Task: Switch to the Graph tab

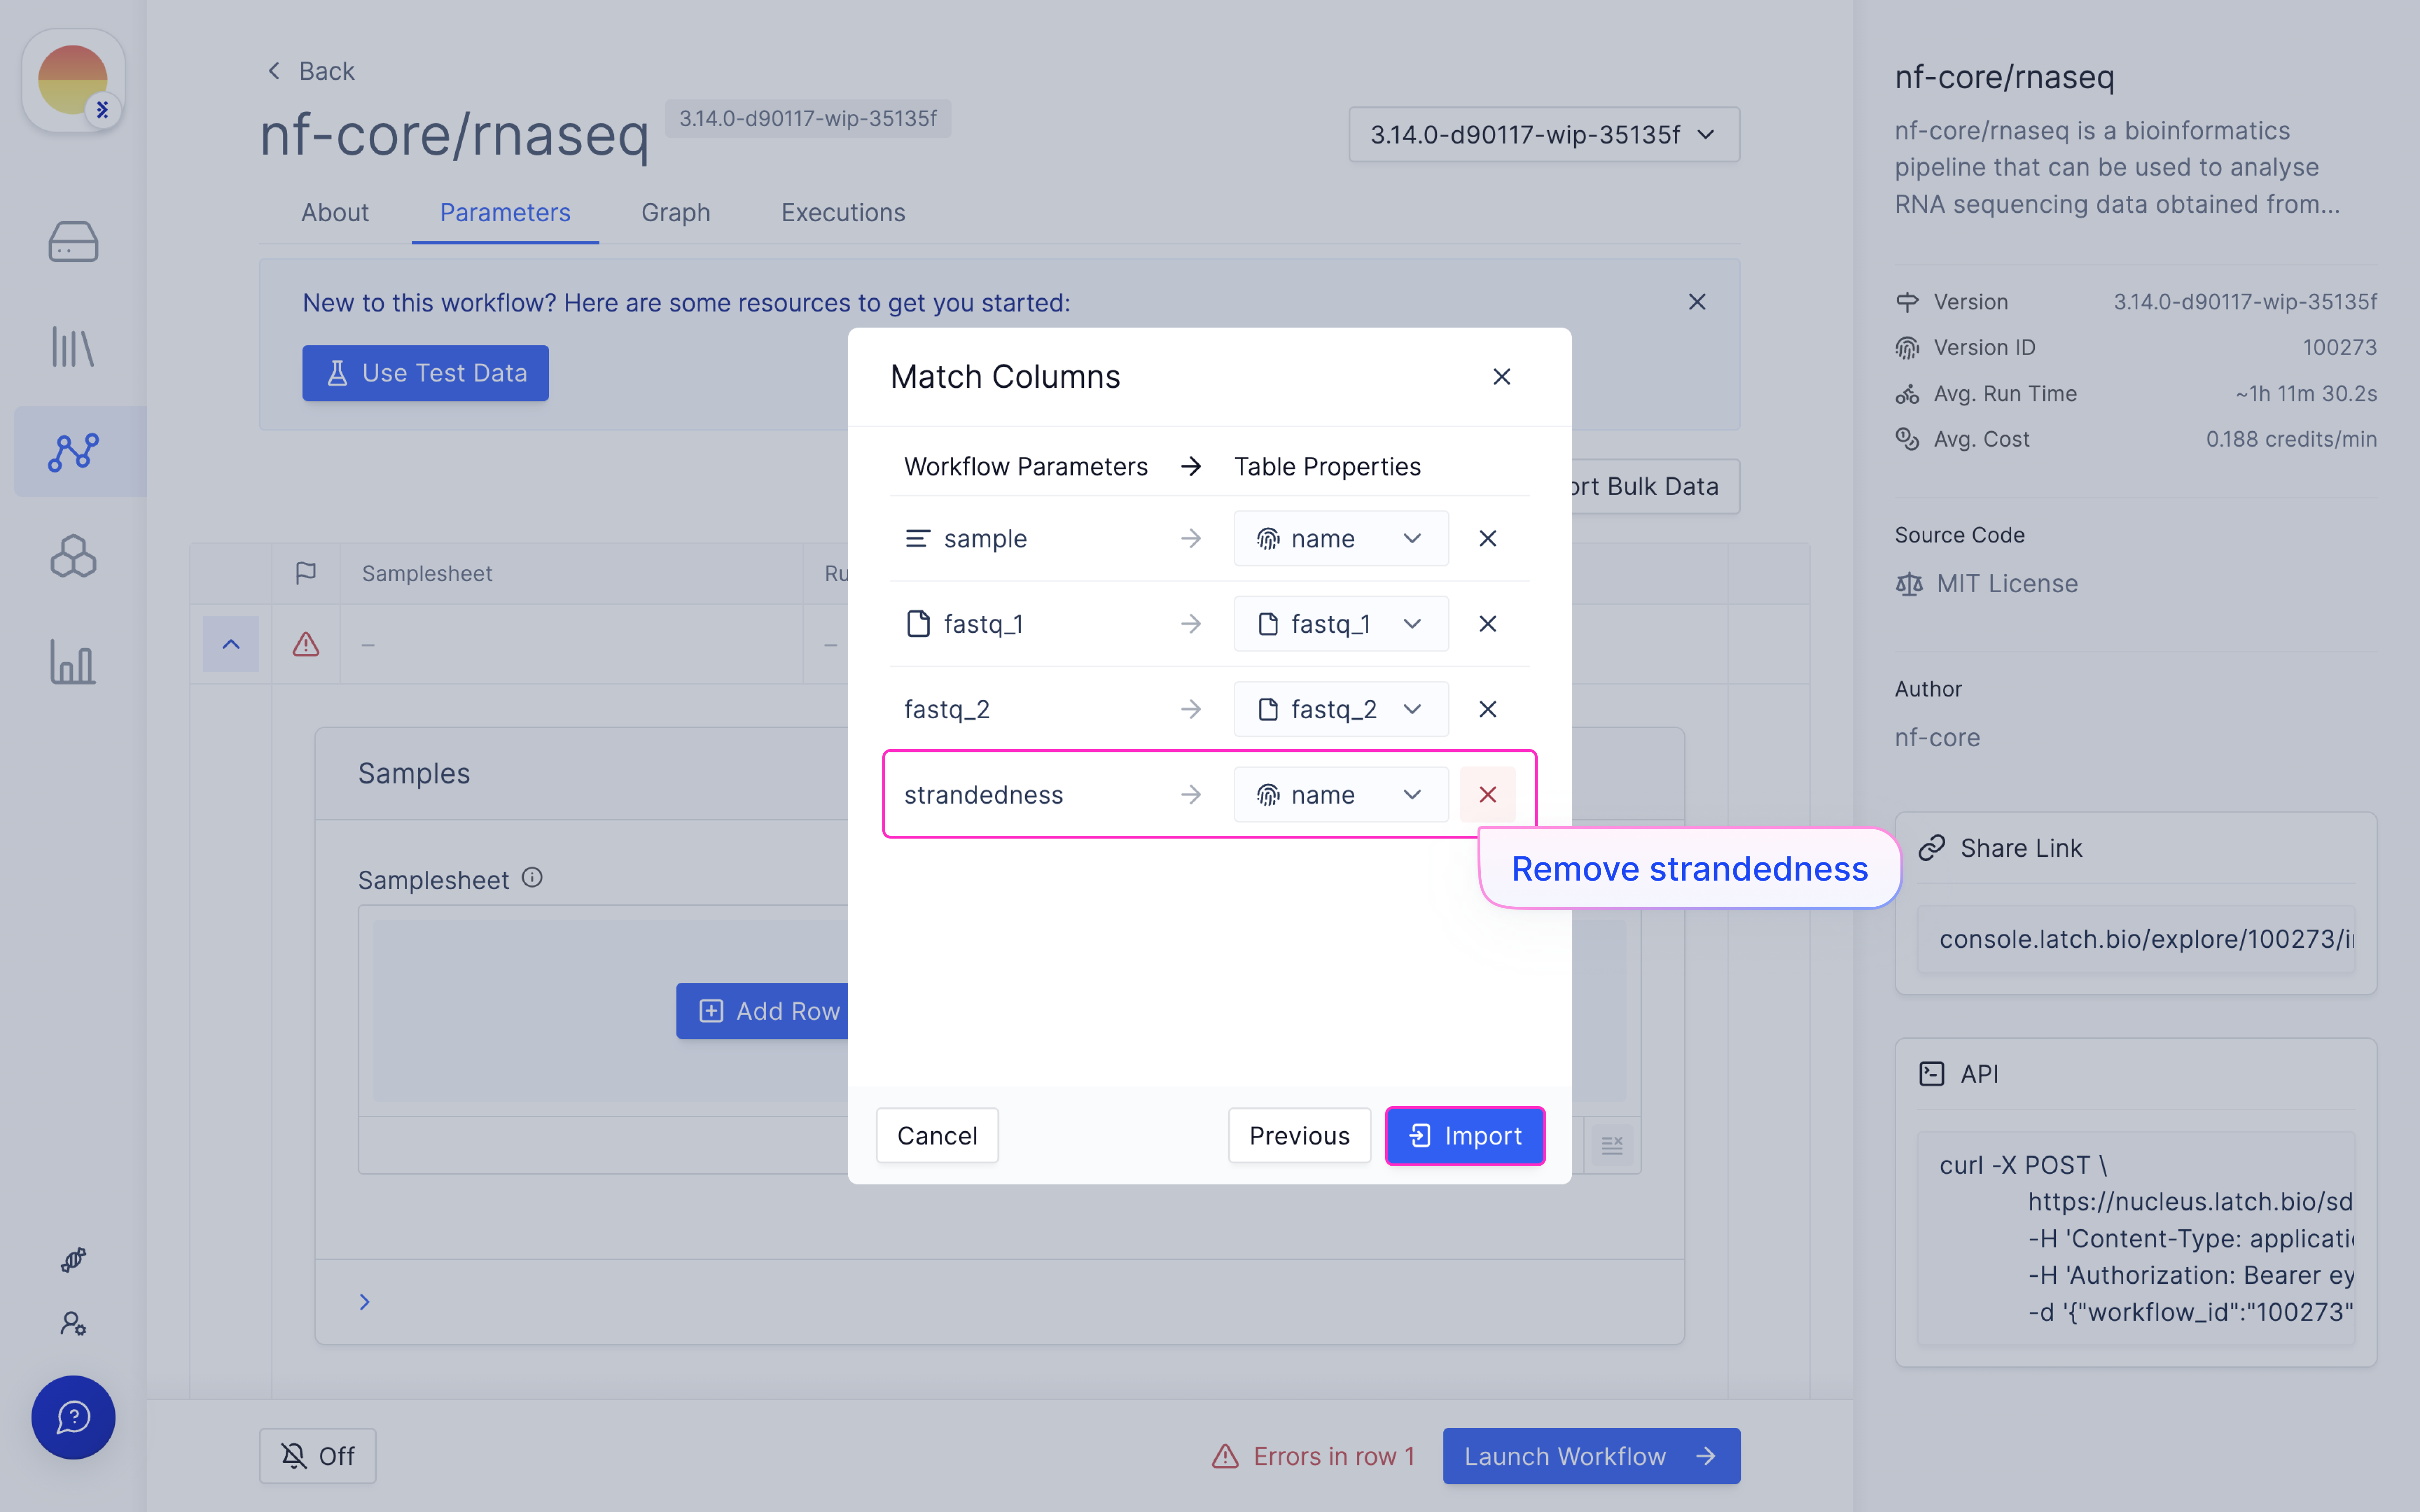Action: point(675,212)
